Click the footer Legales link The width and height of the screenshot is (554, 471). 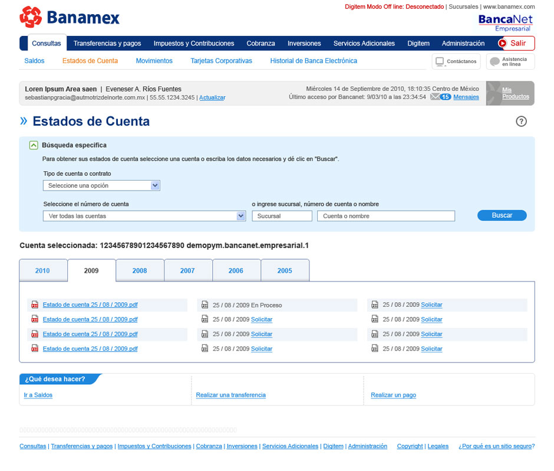pyautogui.click(x=438, y=446)
